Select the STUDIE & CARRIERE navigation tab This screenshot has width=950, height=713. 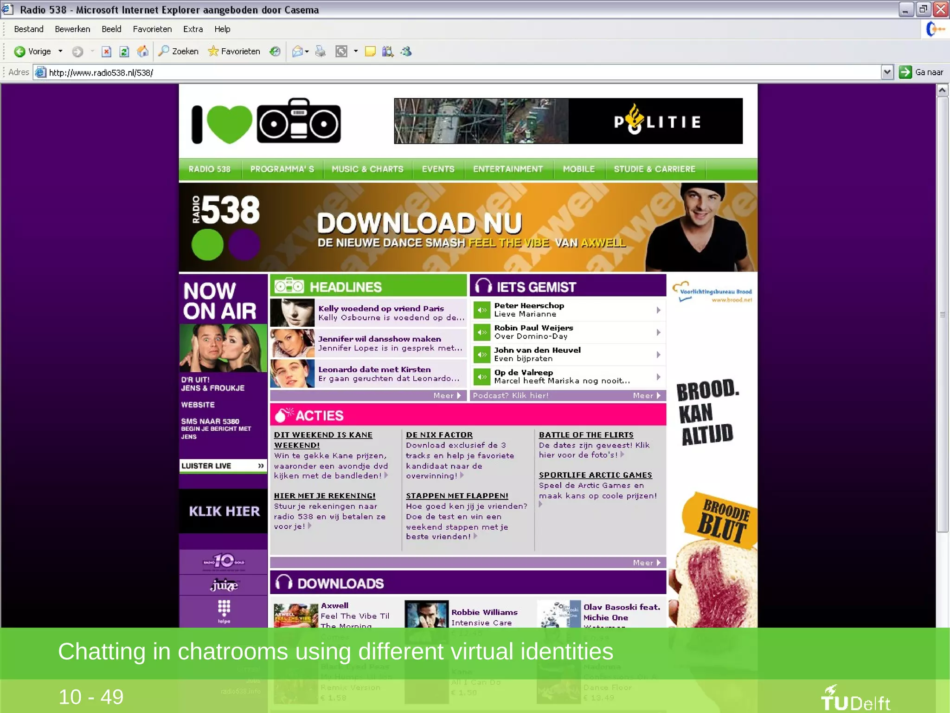point(655,169)
